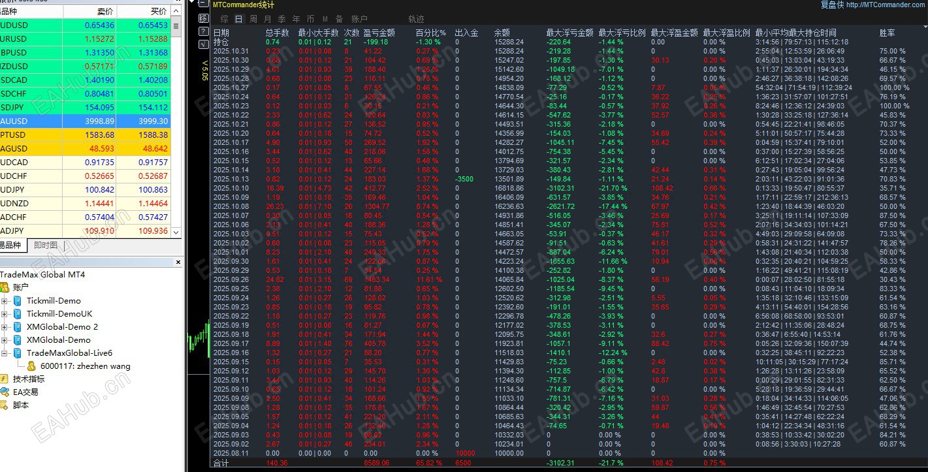Click the 账户 accounts folder icon
Viewport: 928px width, 472px height.
click(5, 287)
